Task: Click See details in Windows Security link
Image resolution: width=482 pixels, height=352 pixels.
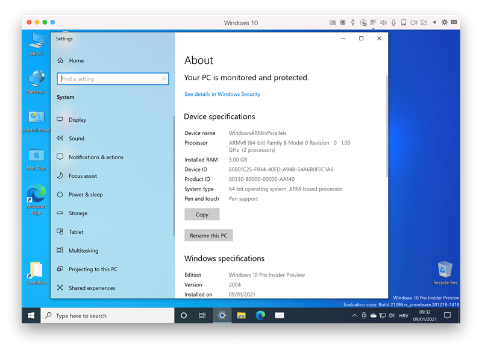Action: pos(222,94)
